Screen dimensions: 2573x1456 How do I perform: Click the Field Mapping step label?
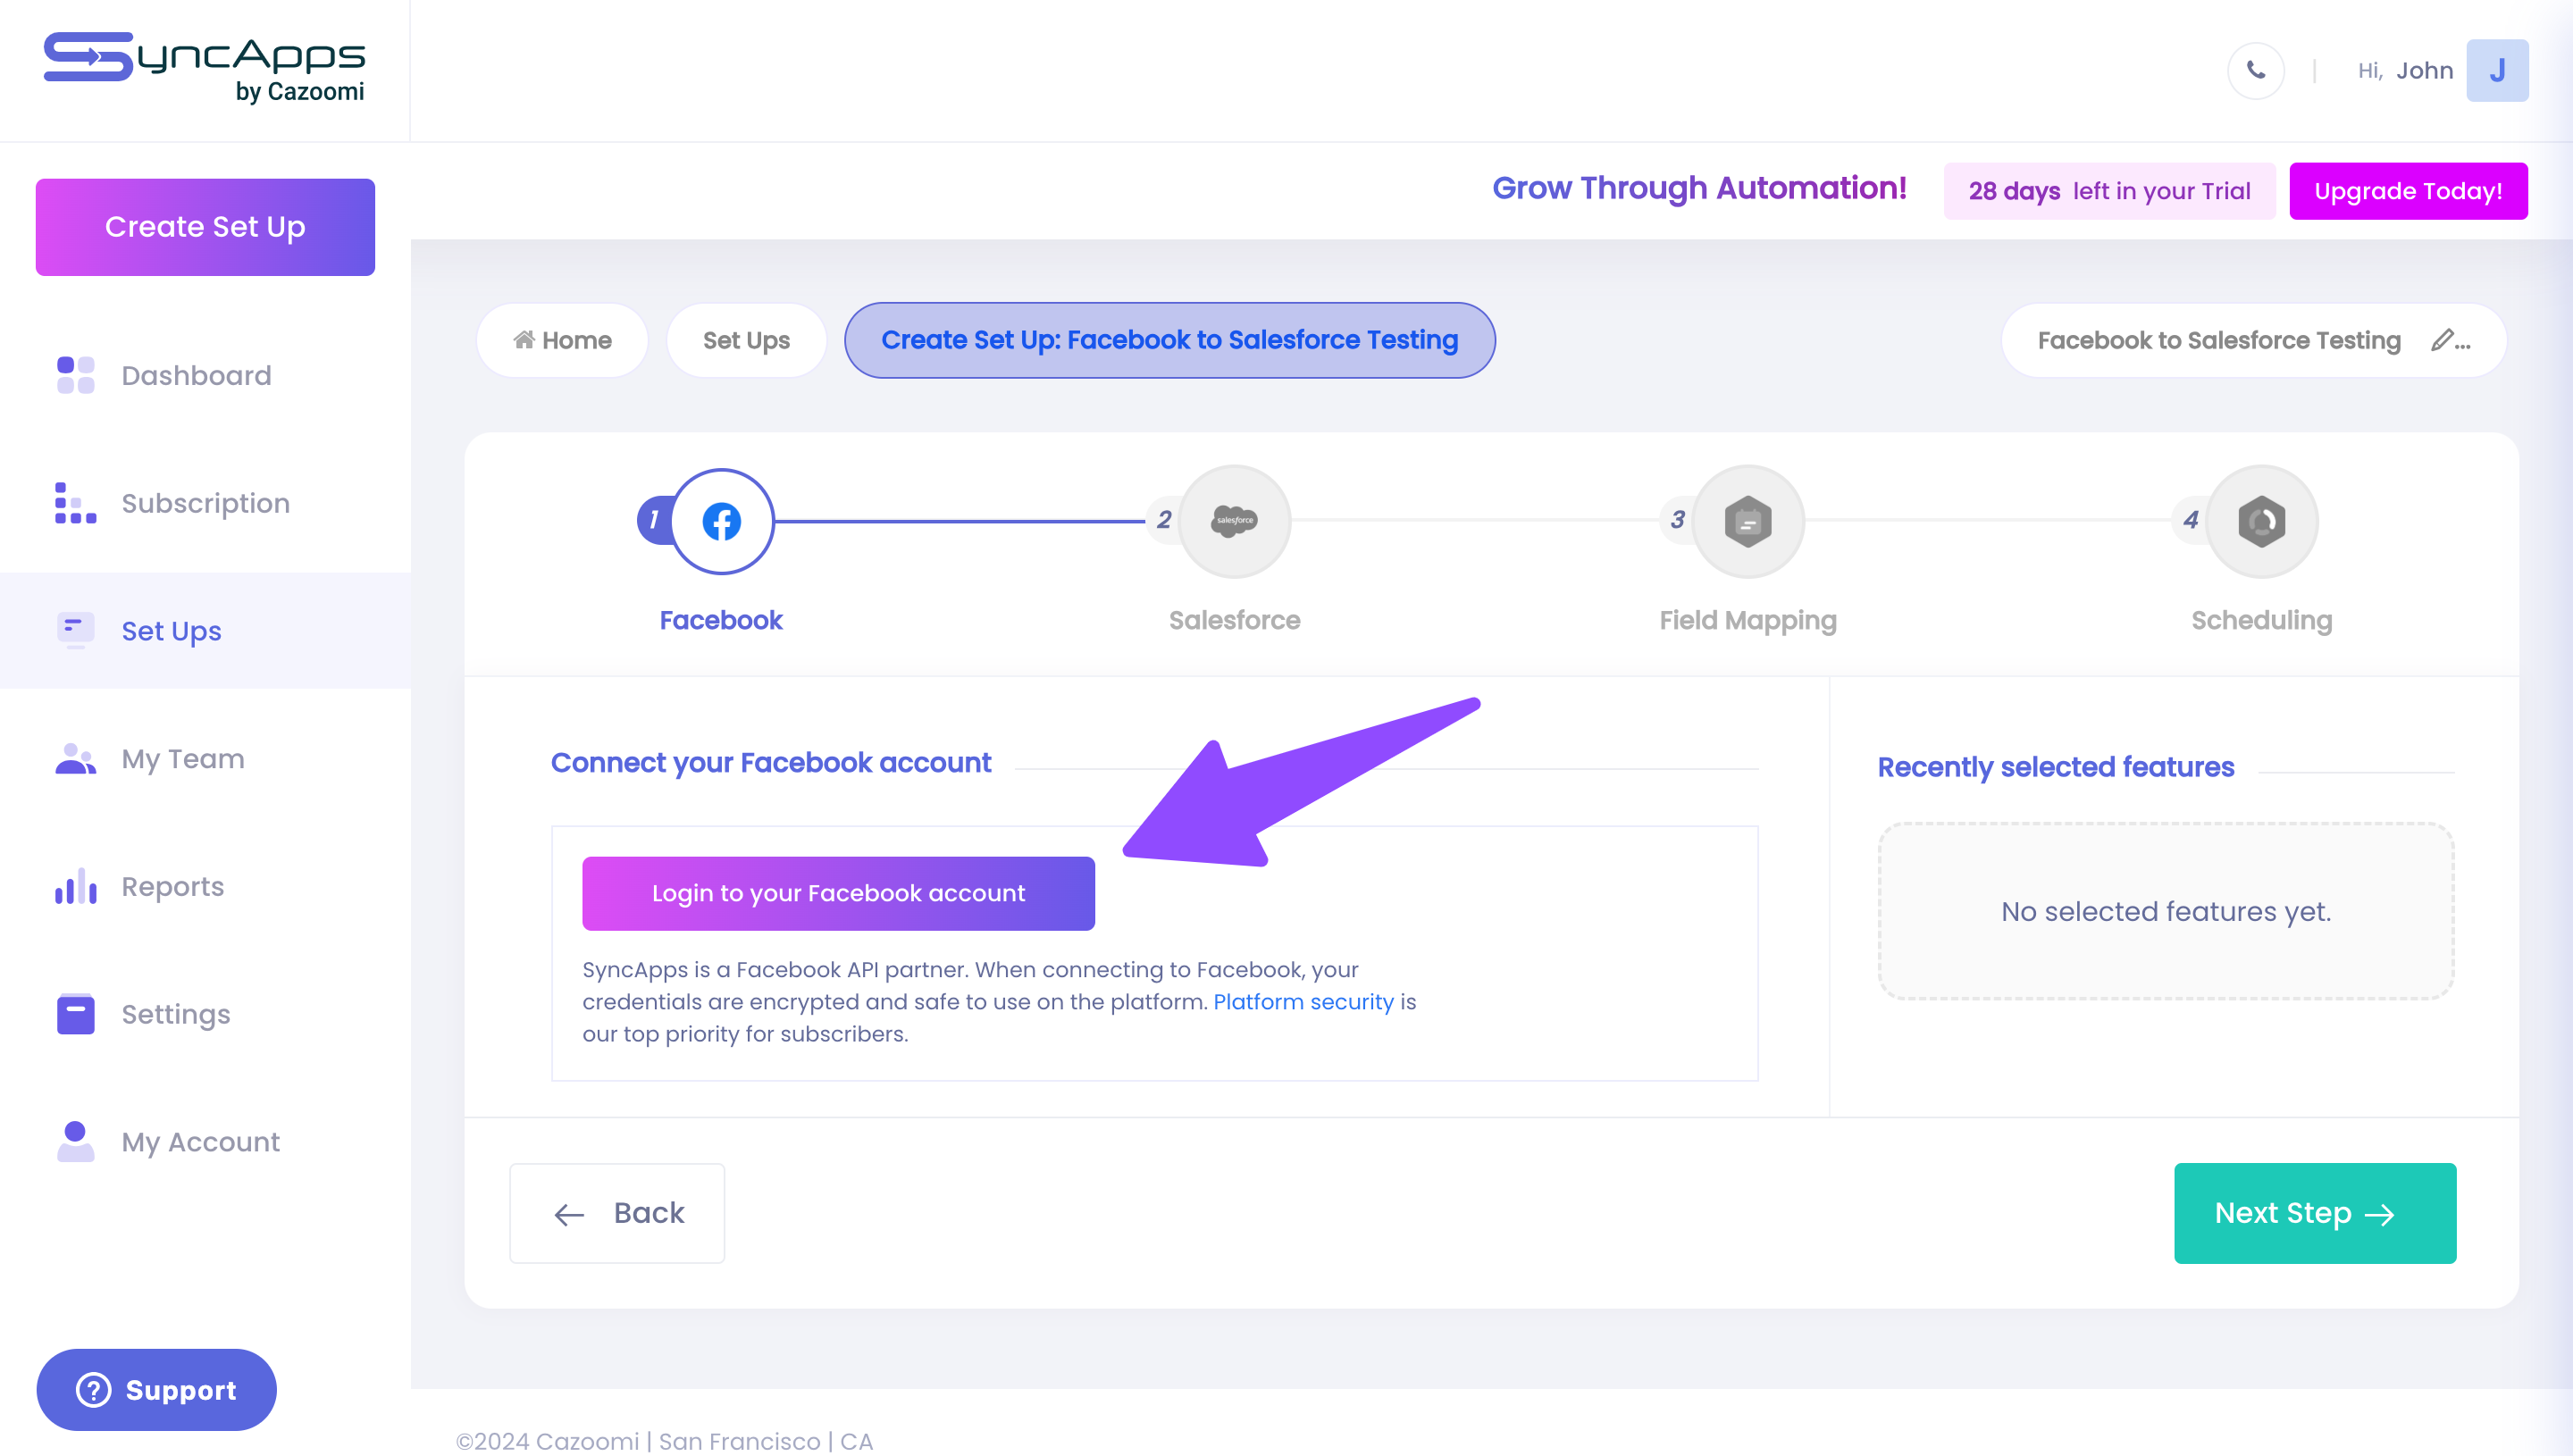click(1748, 620)
